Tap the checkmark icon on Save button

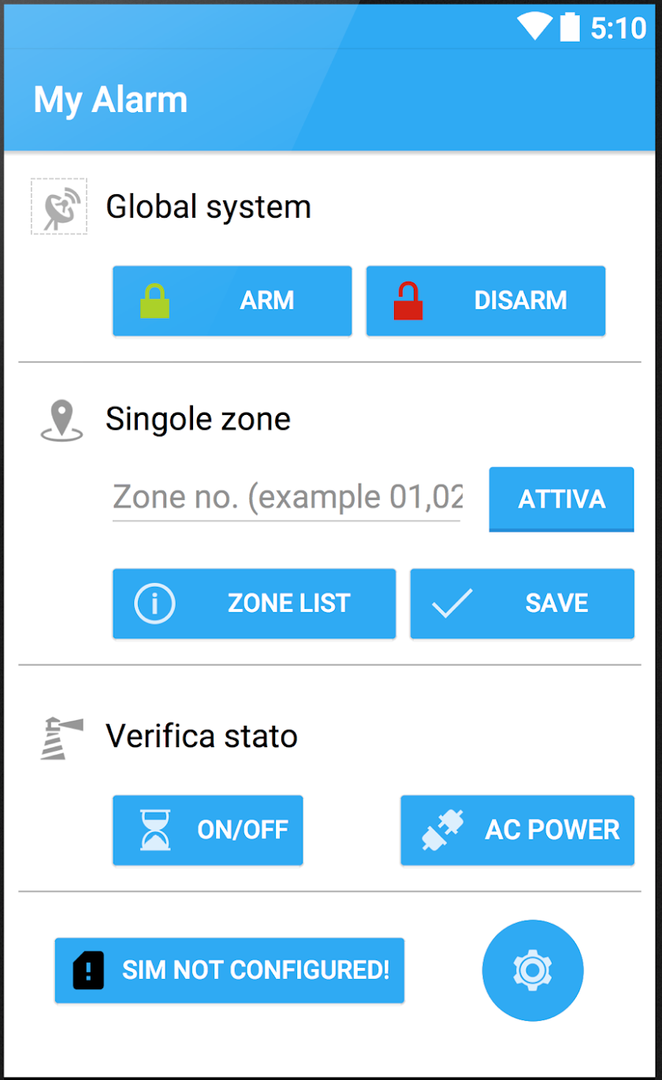[x=452, y=604]
